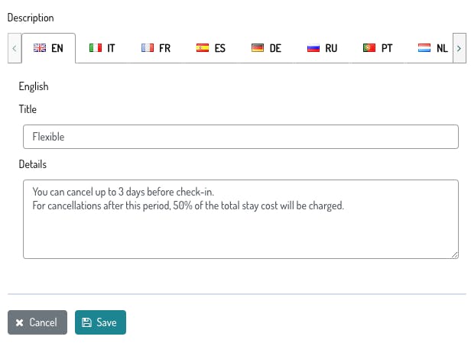Click the French flag icon

tap(148, 48)
